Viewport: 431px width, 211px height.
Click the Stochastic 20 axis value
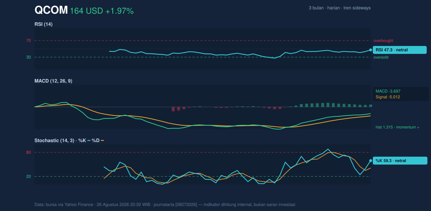pyautogui.click(x=28, y=177)
